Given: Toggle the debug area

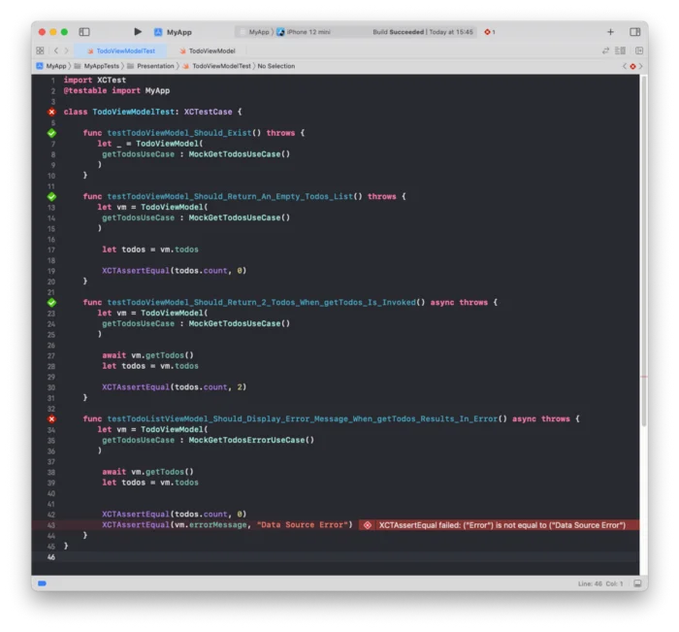Looking at the screenshot, I should coord(637,583).
